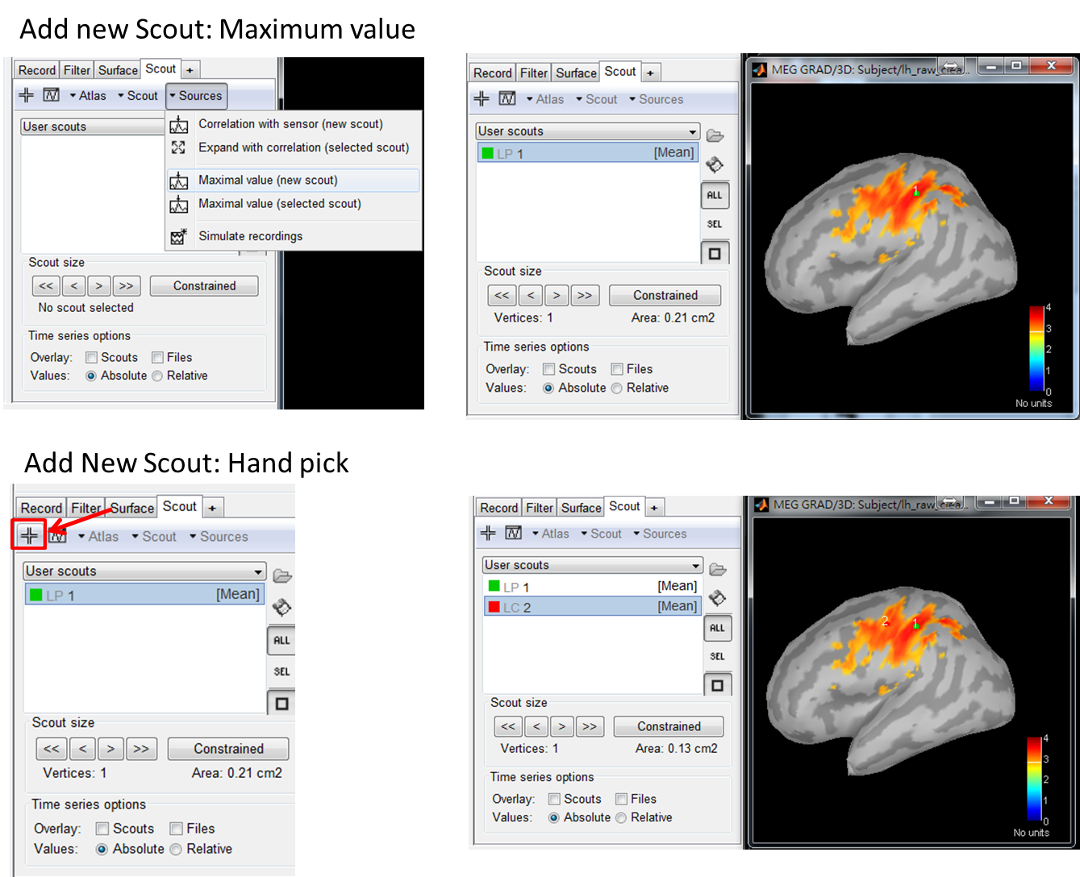Screen dimensions: 1080x877
Task: Select LP 1 row in the enlarged Hand pick panel
Action: [144, 595]
